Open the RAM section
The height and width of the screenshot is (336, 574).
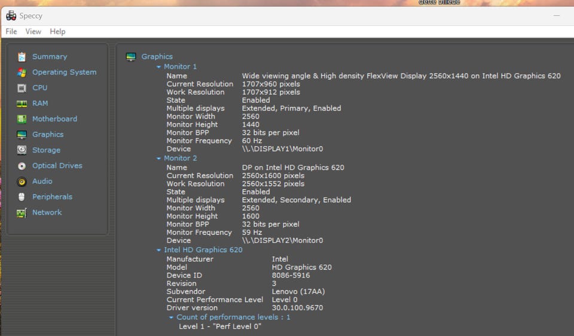click(x=40, y=103)
